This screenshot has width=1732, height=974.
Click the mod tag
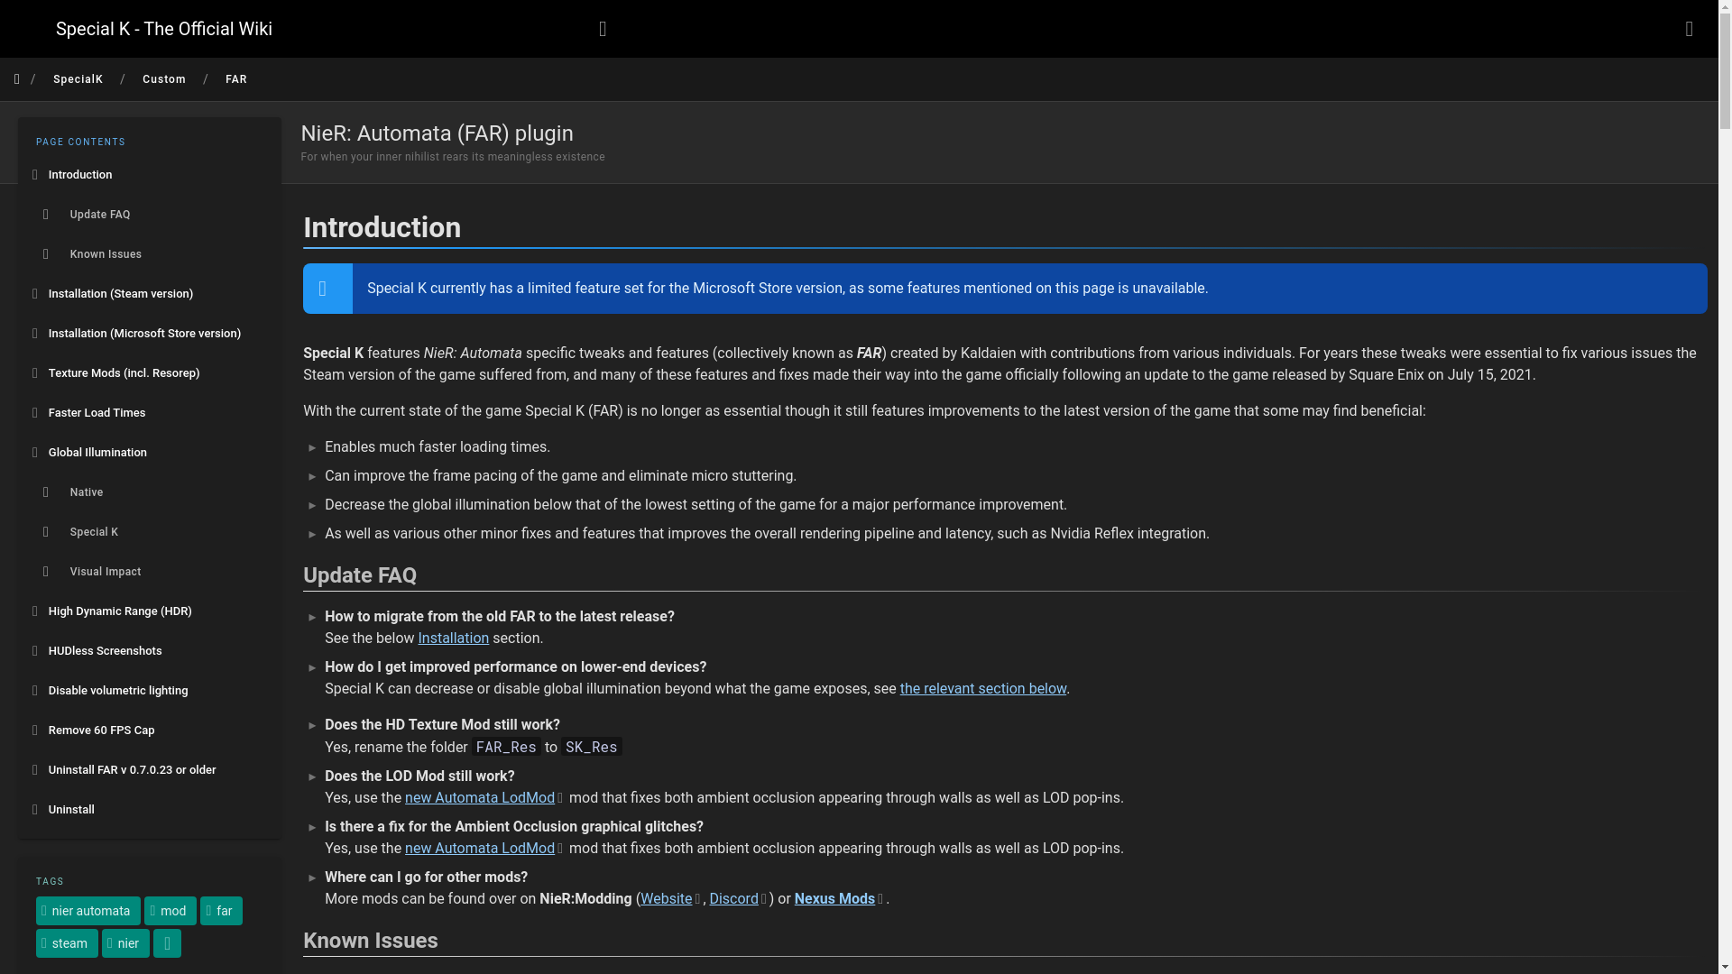(x=170, y=911)
